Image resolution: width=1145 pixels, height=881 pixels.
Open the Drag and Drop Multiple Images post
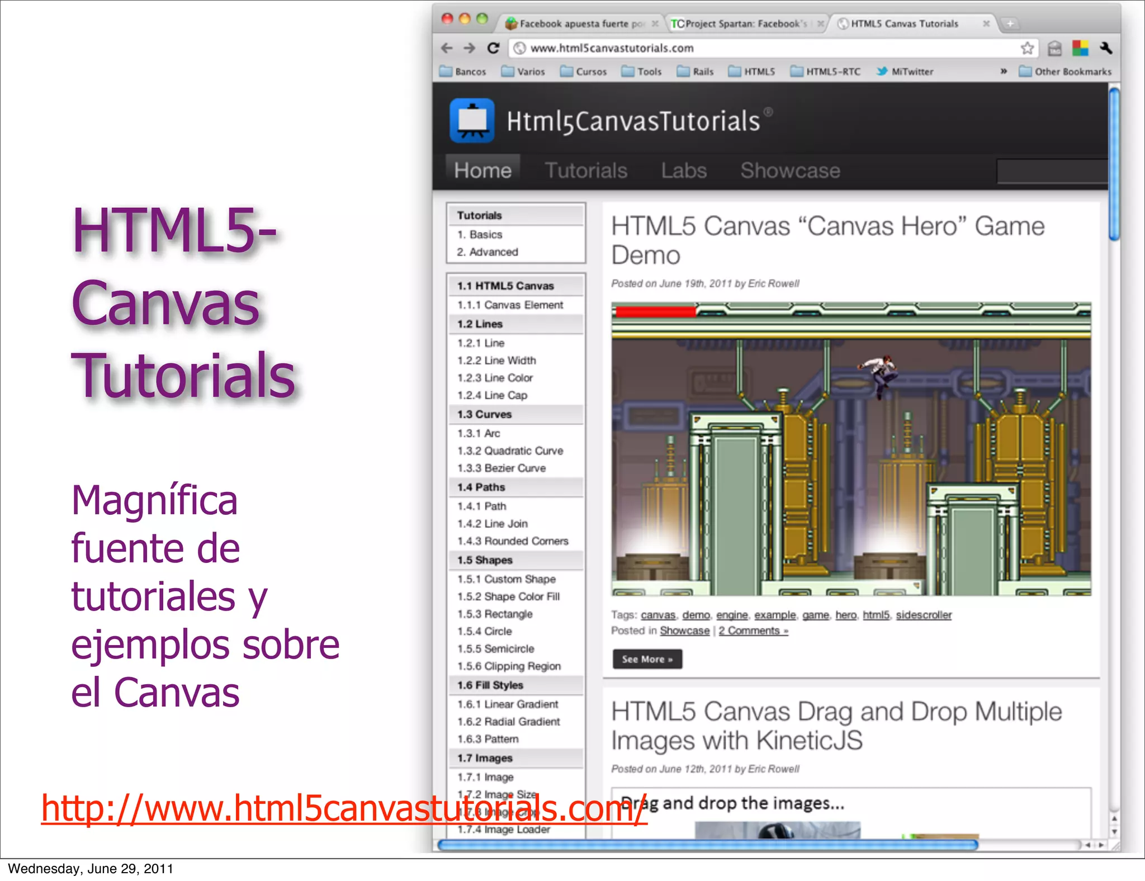pyautogui.click(x=836, y=726)
